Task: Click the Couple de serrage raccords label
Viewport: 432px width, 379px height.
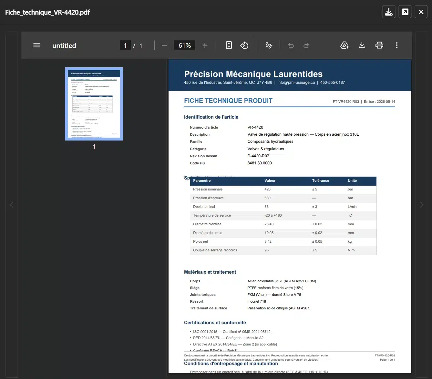Action: point(215,250)
